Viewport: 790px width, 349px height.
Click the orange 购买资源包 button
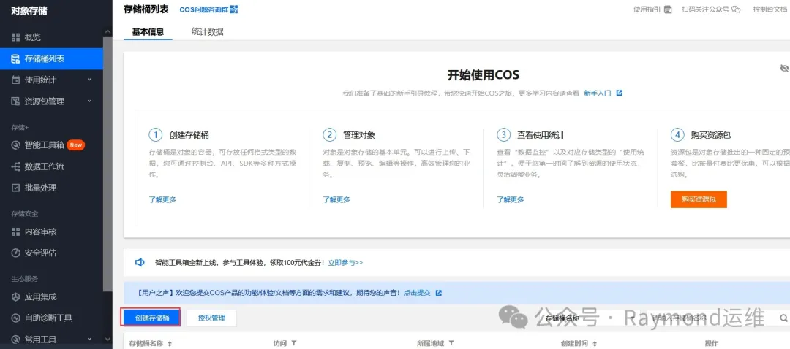coord(699,199)
